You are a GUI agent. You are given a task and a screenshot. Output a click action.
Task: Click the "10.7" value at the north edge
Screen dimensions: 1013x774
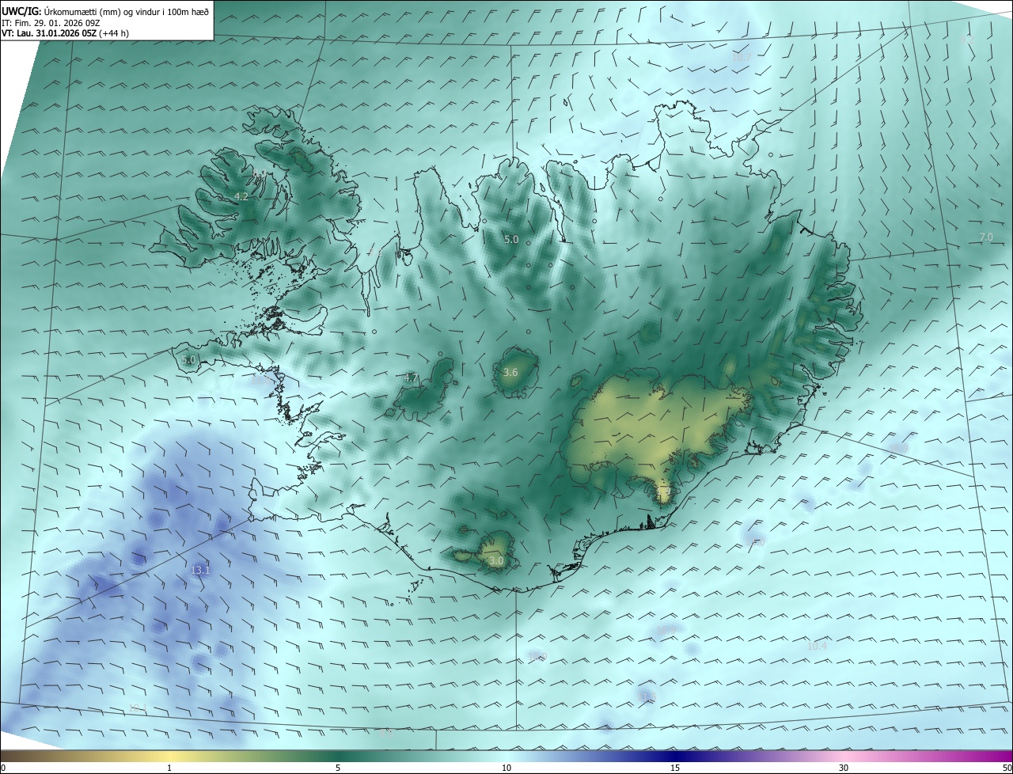742,58
